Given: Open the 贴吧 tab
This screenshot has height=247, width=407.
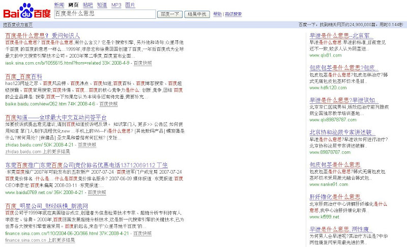Looking at the screenshot, I should click(x=88, y=5).
